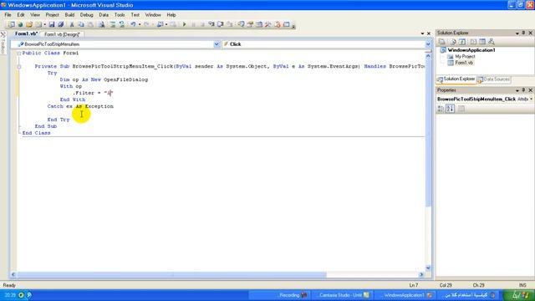Click Show All Files icon in Solution Explorer
Image resolution: width=535 pixels, height=301 pixels.
click(x=453, y=42)
